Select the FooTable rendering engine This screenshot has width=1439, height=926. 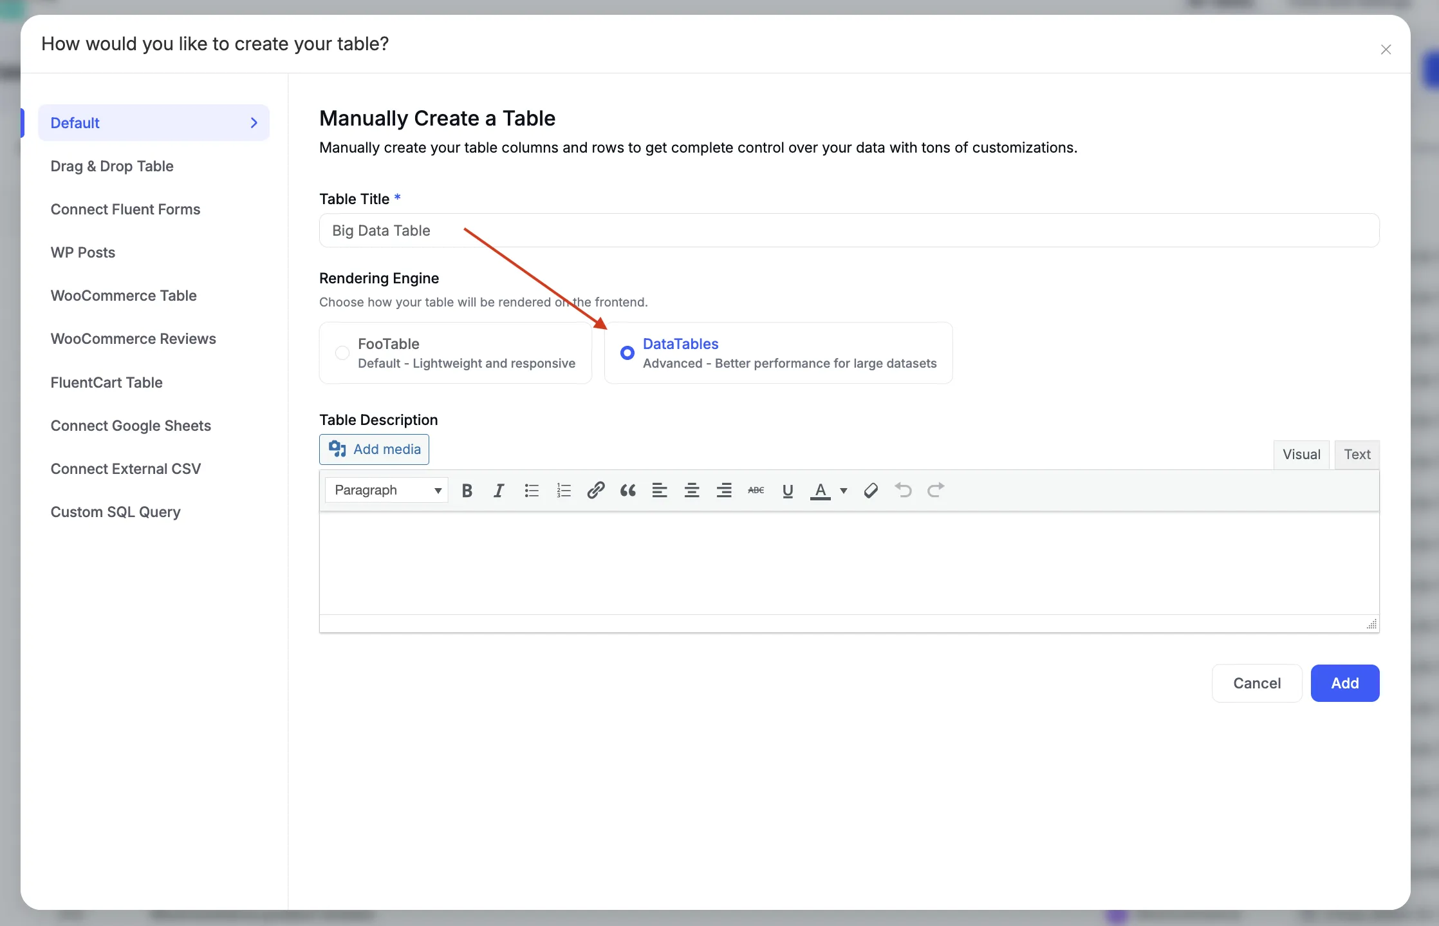coord(342,353)
